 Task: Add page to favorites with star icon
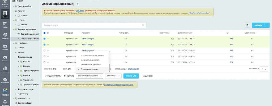(x=77, y=4)
